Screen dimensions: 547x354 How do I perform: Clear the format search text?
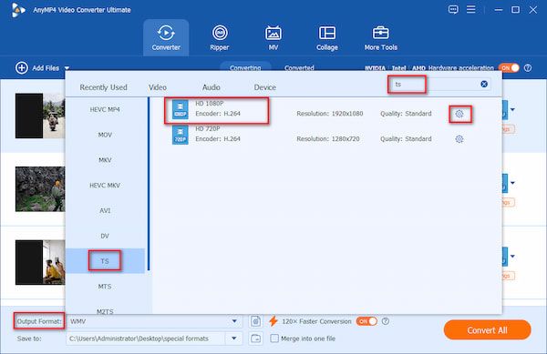(484, 84)
